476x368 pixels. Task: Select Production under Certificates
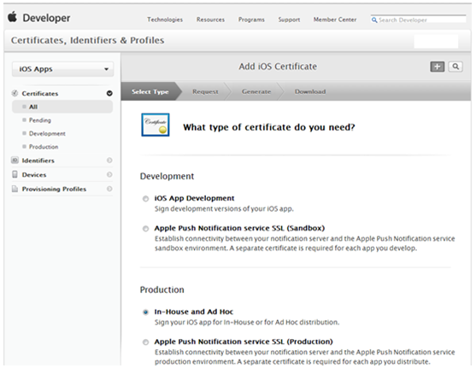click(x=44, y=147)
